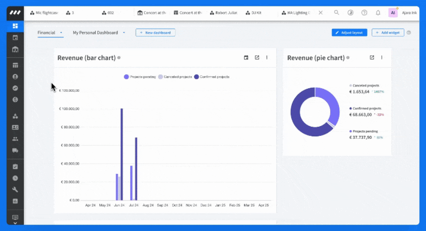Open the Financial dashboard dropdown arrow
The height and width of the screenshot is (231, 426).
61,33
